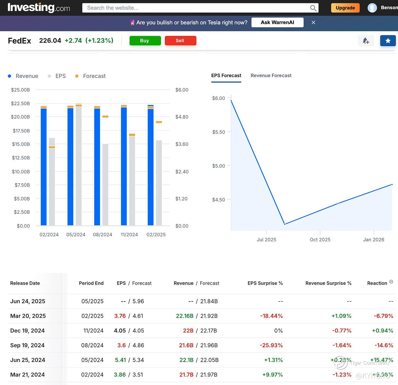Toggle the EPS legend series

57,76
